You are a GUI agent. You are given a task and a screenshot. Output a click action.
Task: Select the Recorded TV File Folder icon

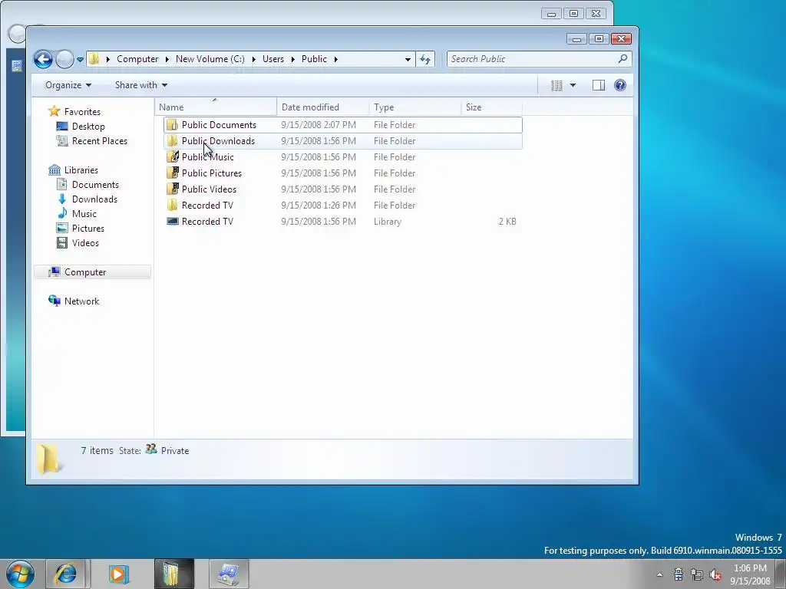(173, 205)
